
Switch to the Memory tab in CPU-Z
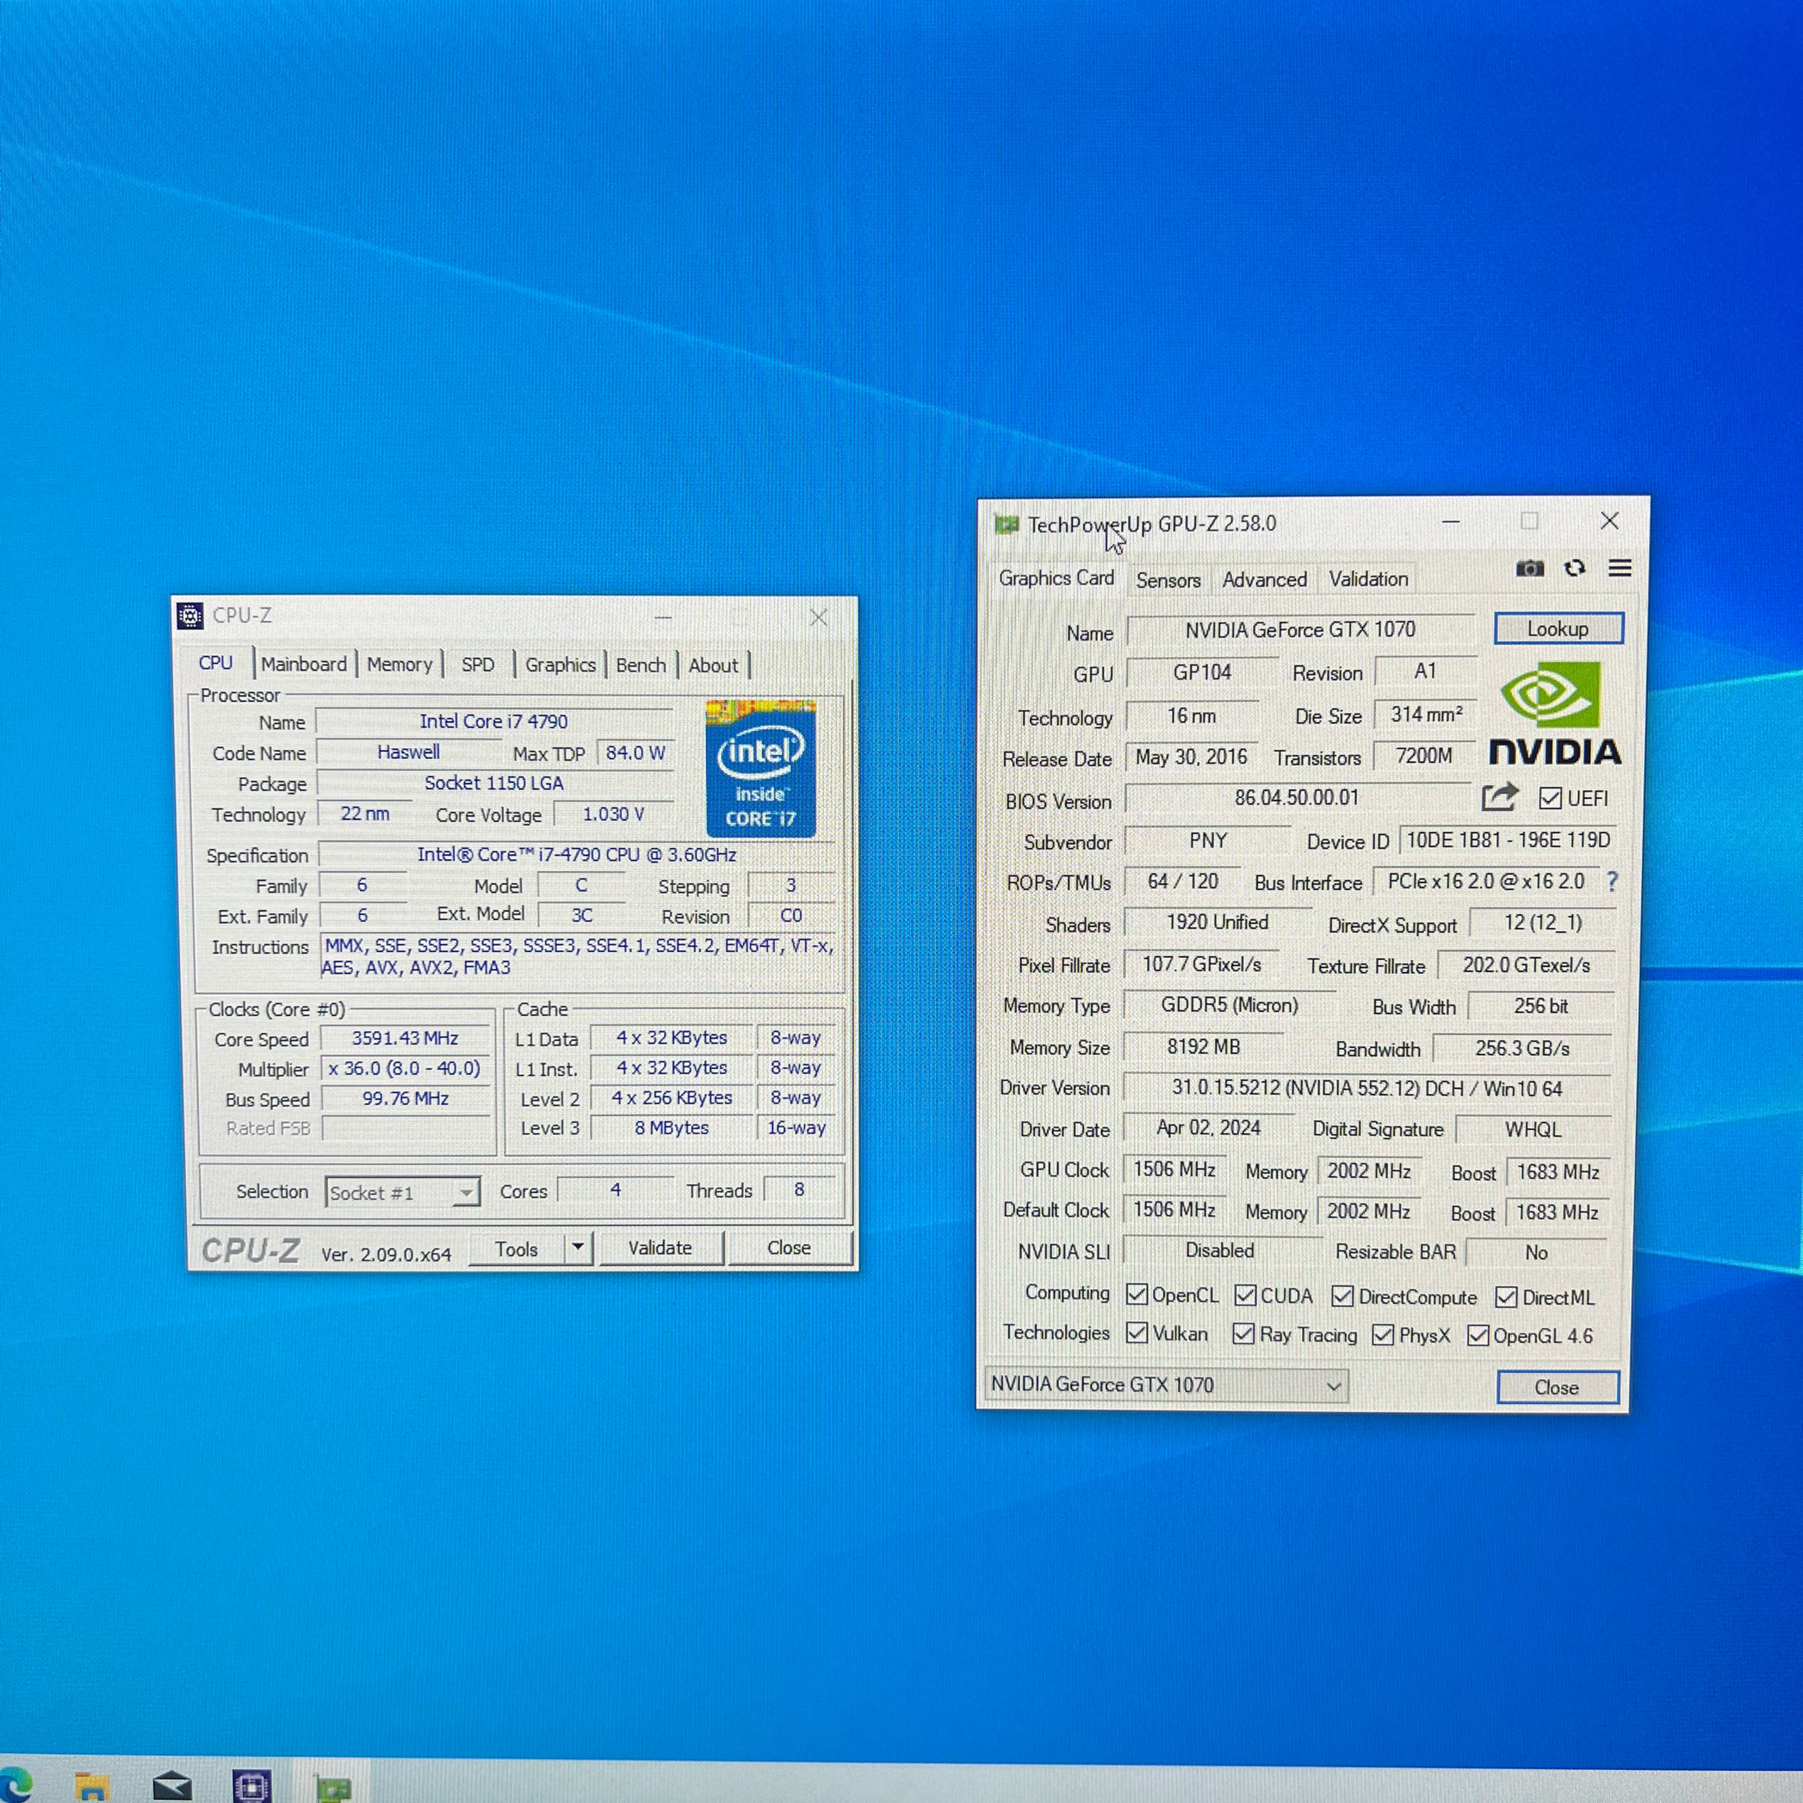pyautogui.click(x=400, y=664)
